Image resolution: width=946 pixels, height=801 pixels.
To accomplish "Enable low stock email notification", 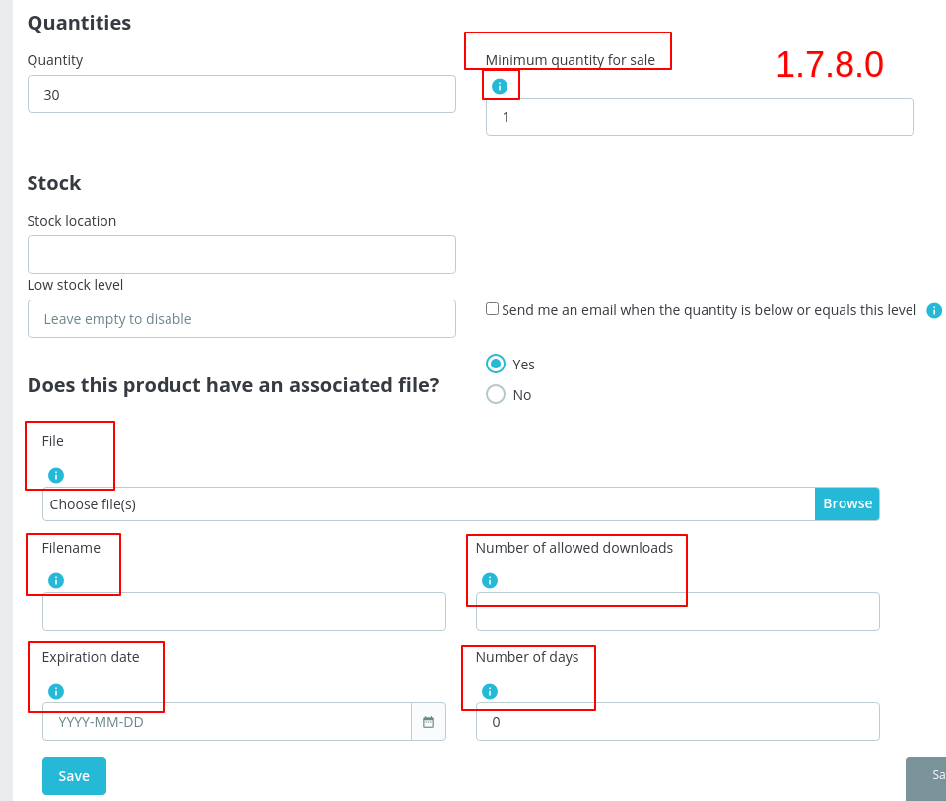I will click(492, 309).
